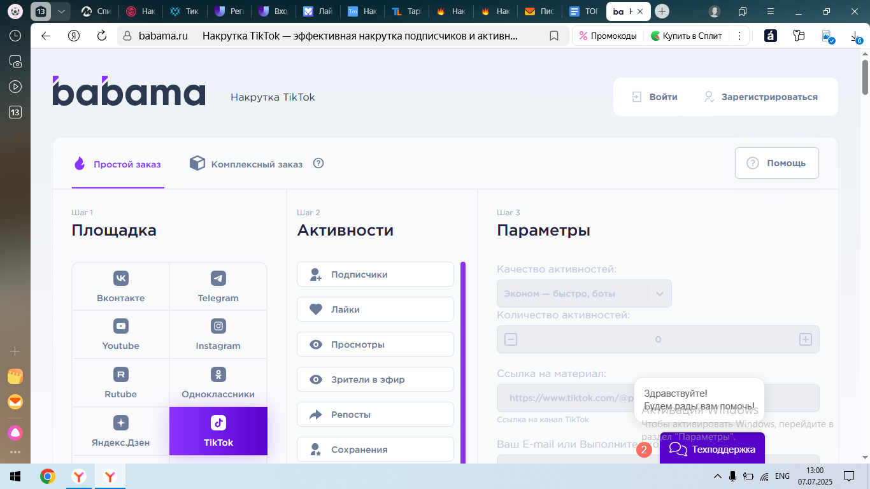The height and width of the screenshot is (489, 870).
Task: Choose the Подписчики activity
Action: tap(375, 274)
